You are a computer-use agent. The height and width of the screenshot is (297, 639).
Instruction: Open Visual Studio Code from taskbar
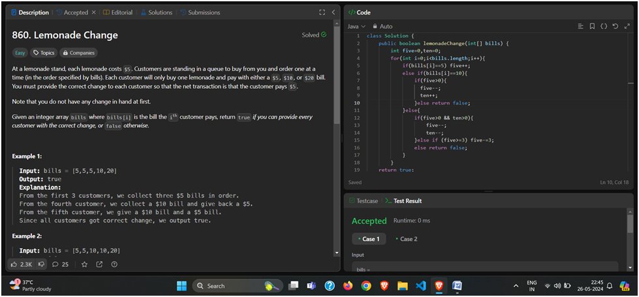point(420,286)
